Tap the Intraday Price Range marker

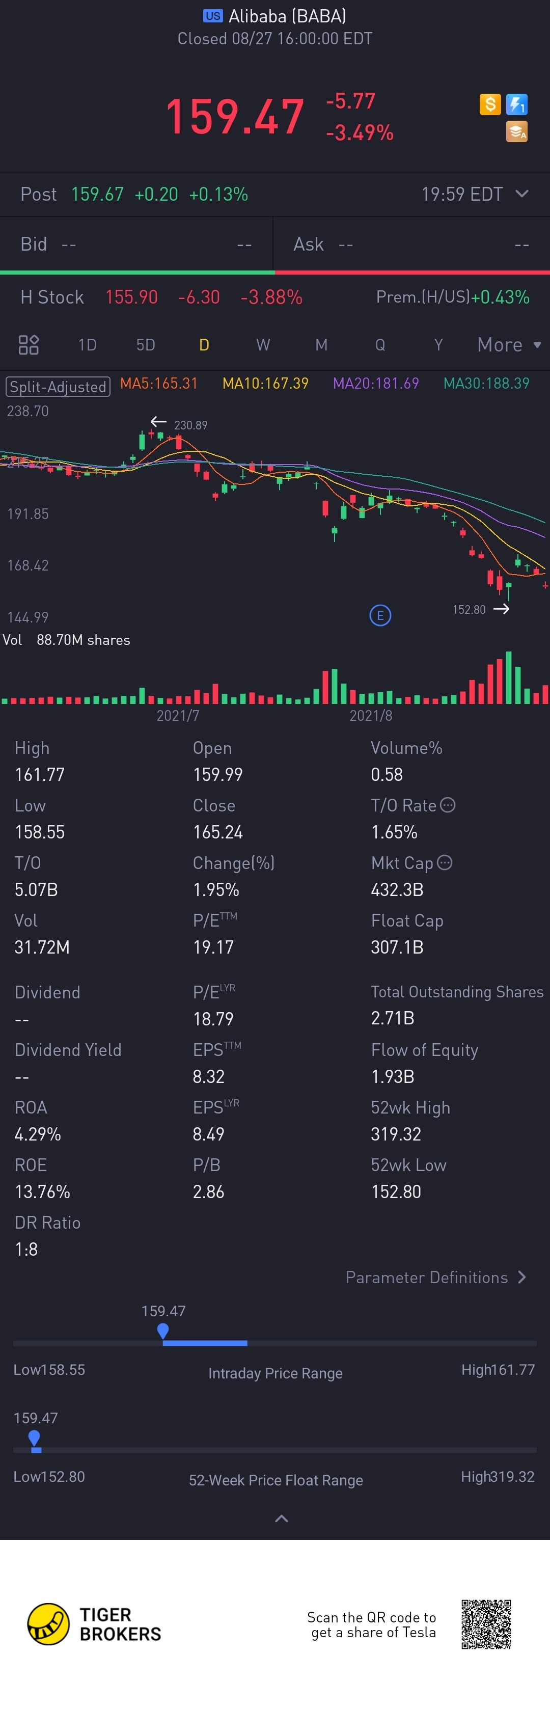tap(162, 1331)
